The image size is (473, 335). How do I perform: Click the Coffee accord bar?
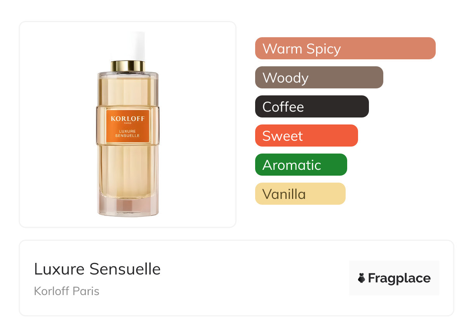coord(312,107)
